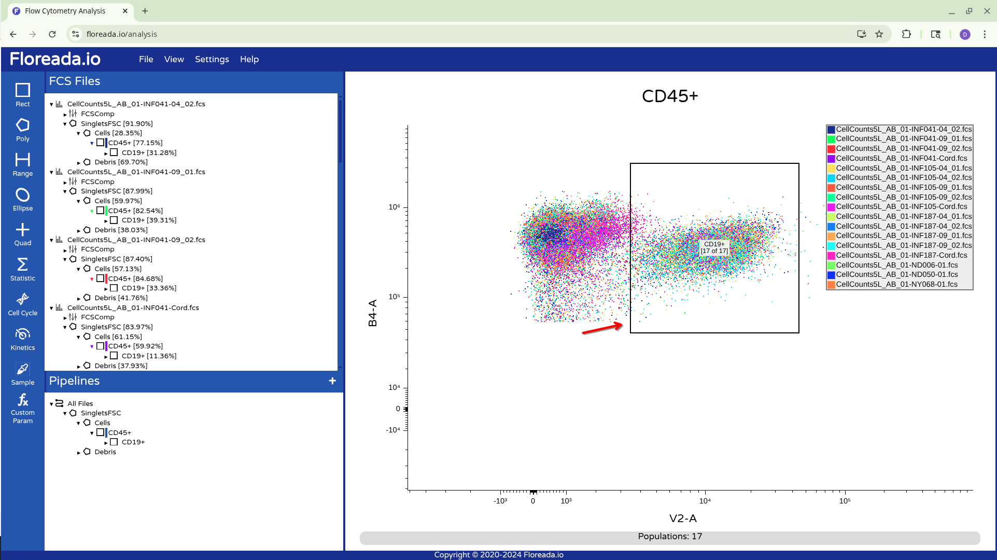Image resolution: width=997 pixels, height=560 pixels.
Task: Collapse CellCounts5L_AB_01-INF041-Cord.fcs file node
Action: 51,308
